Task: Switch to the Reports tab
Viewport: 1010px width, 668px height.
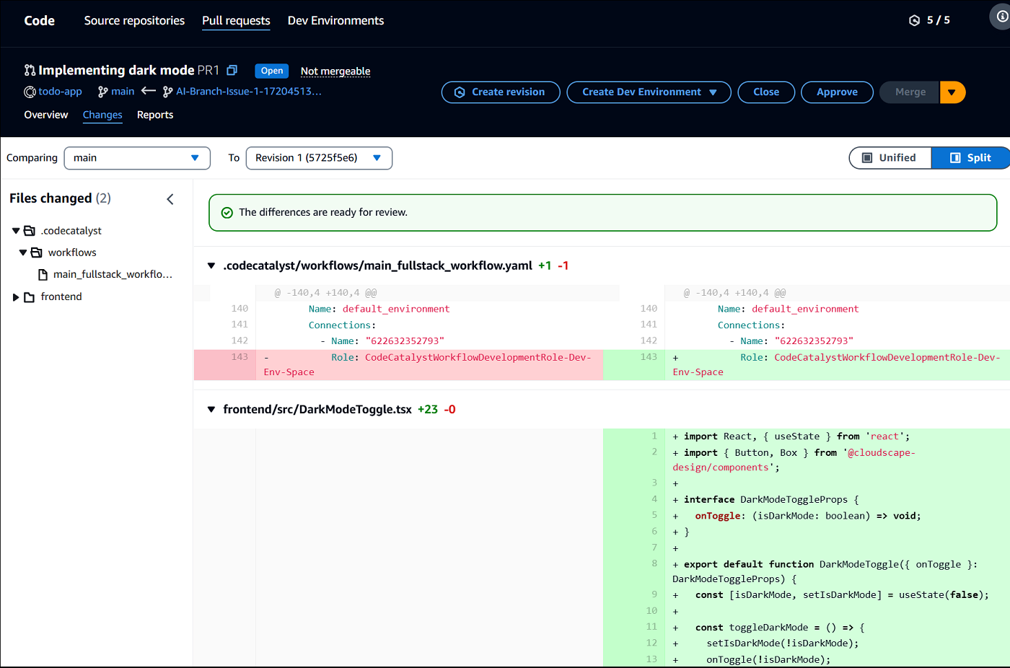Action: pyautogui.click(x=155, y=115)
